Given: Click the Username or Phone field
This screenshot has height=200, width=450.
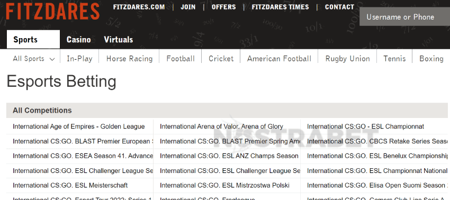Looking at the screenshot, I should click(x=404, y=17).
